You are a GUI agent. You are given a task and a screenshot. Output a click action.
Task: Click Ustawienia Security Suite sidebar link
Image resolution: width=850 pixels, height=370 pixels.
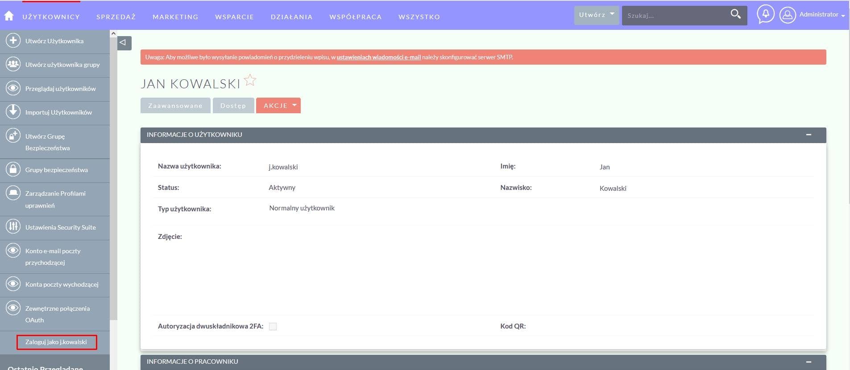click(x=61, y=227)
